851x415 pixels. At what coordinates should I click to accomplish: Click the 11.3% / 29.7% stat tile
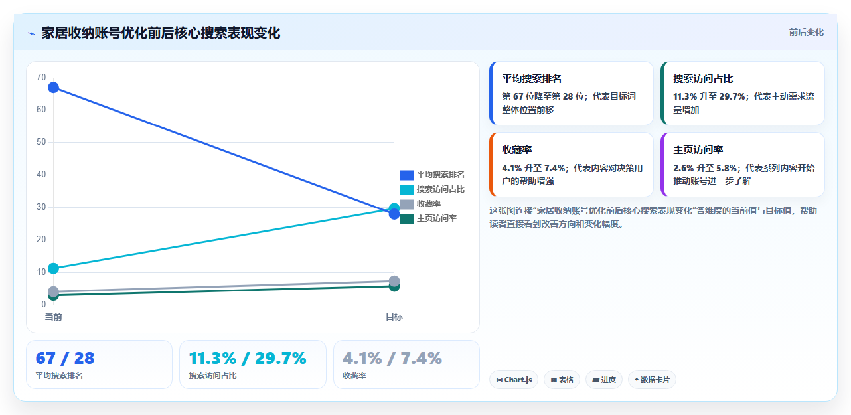253,365
